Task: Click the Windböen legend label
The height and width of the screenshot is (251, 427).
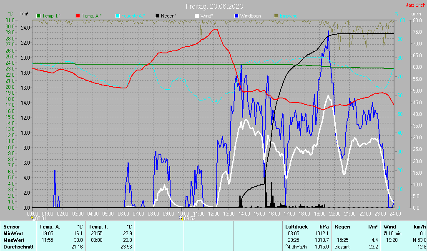Action: pos(250,16)
